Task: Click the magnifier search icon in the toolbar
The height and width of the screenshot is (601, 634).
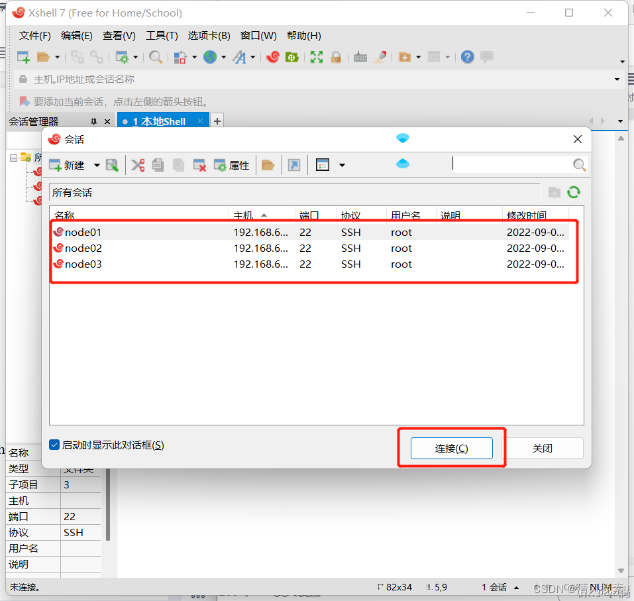Action: (155, 57)
